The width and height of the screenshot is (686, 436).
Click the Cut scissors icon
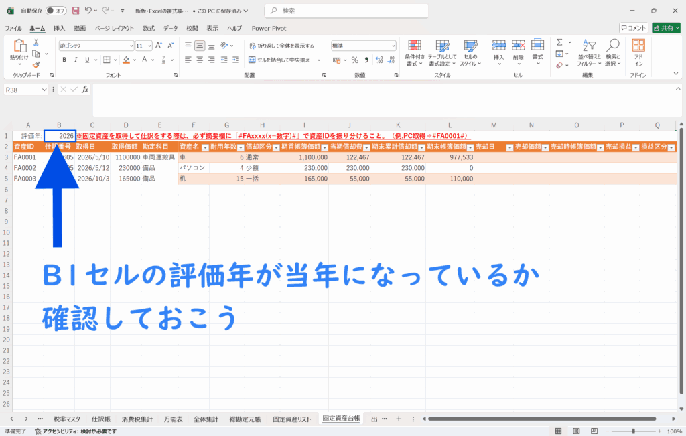36,42
